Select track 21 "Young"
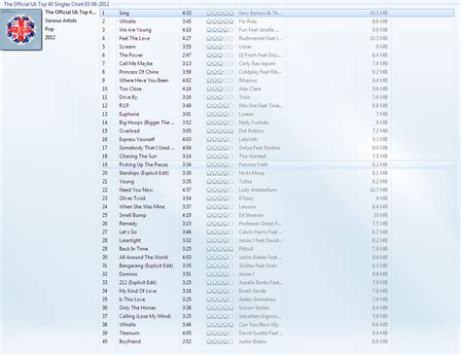The width and height of the screenshot is (461, 355). pyautogui.click(x=126, y=182)
